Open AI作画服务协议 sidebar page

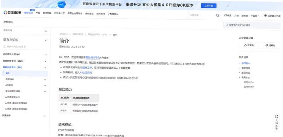(12, 97)
